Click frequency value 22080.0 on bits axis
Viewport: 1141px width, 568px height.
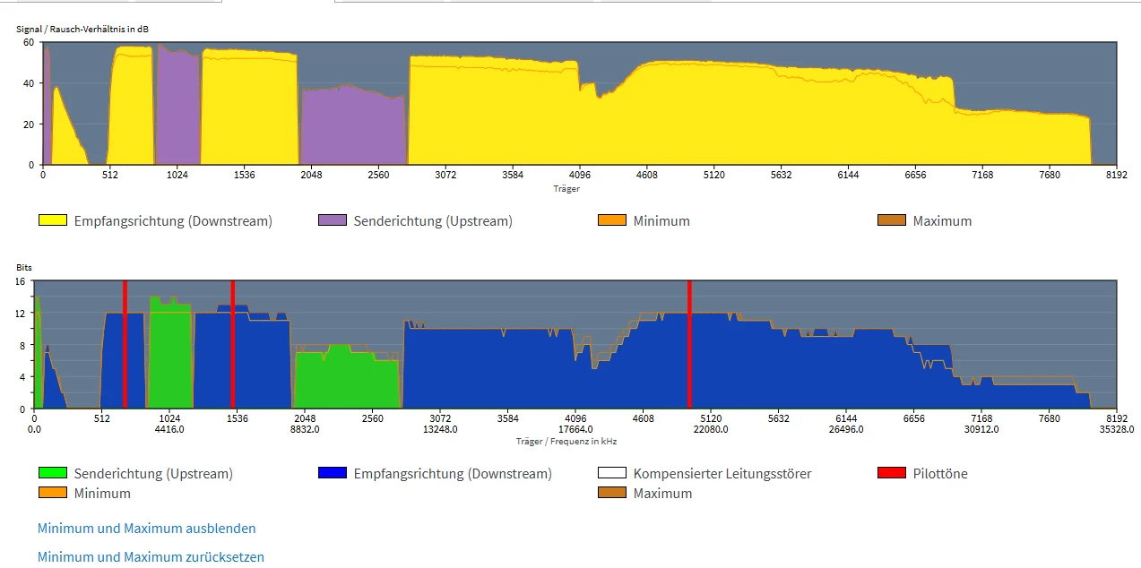coord(711,429)
